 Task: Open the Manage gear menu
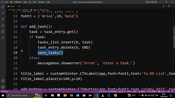(x=3, y=87)
